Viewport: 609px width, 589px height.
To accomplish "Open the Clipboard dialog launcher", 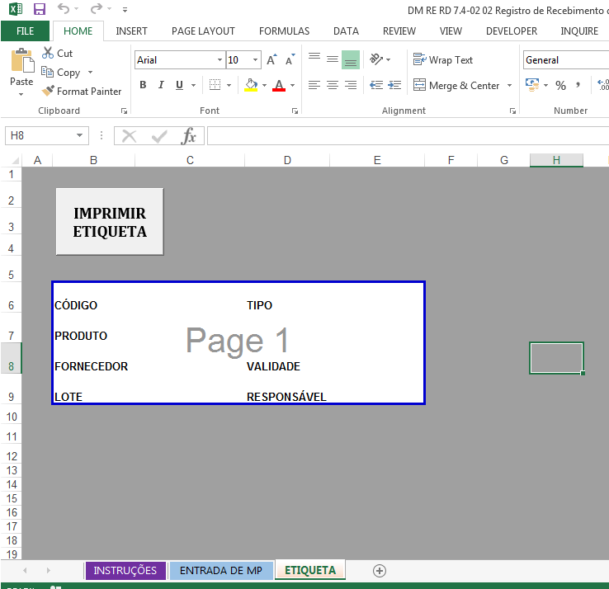I will [124, 111].
